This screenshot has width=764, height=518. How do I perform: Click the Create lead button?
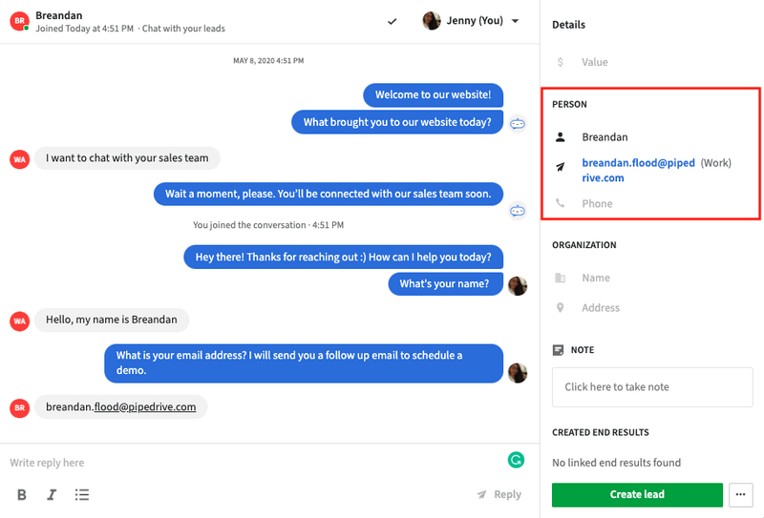(637, 495)
